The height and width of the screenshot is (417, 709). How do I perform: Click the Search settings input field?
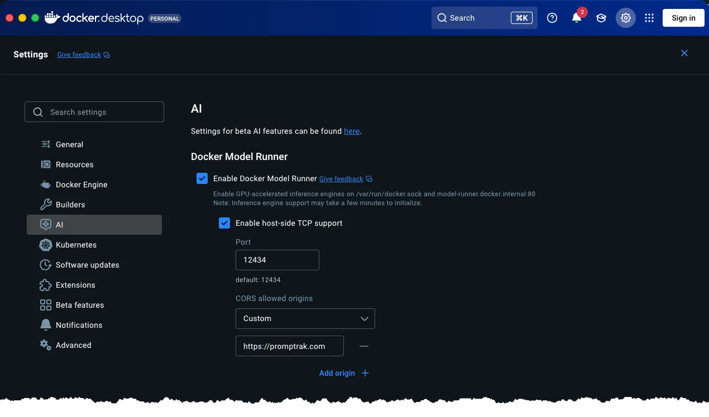(94, 112)
